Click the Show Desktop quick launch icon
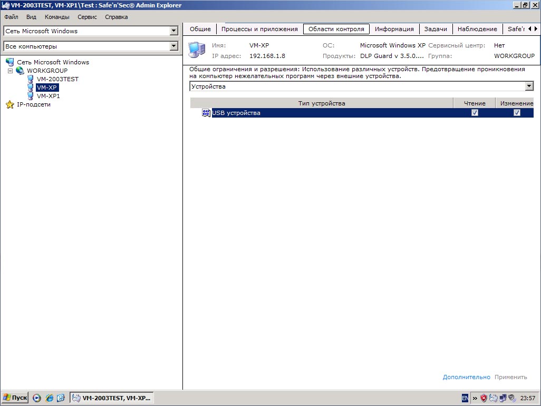 click(61, 398)
